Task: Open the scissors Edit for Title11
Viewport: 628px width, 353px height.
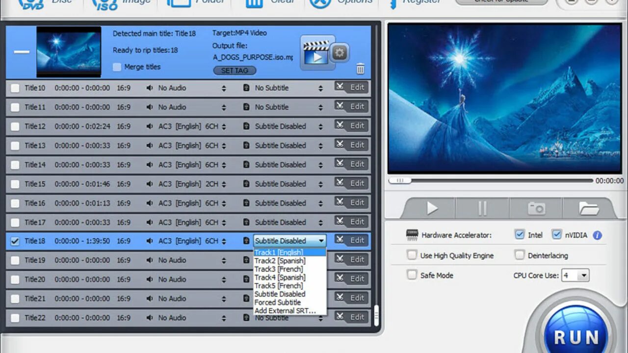Action: [351, 106]
